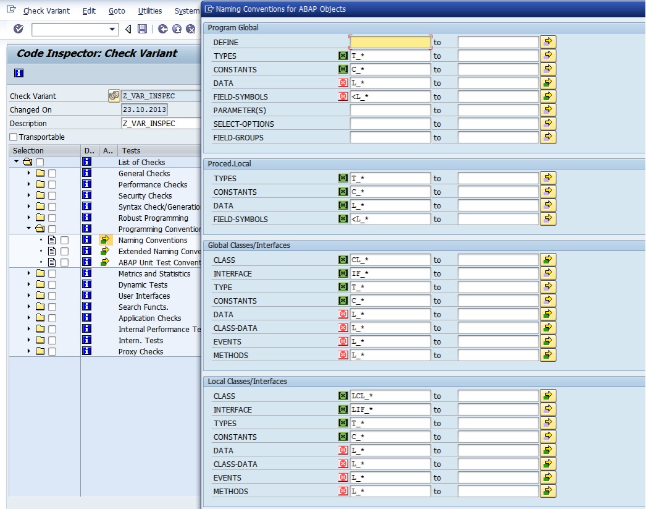Open the command field dropdown arrow
The height and width of the screenshot is (509, 646).
tap(112, 29)
